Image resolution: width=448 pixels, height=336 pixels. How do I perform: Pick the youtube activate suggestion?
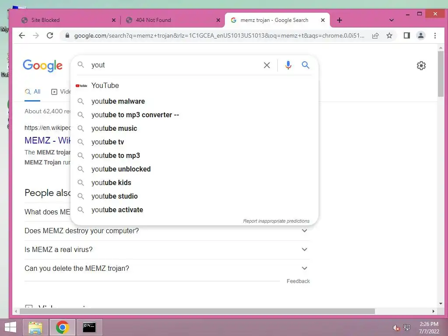194,210
